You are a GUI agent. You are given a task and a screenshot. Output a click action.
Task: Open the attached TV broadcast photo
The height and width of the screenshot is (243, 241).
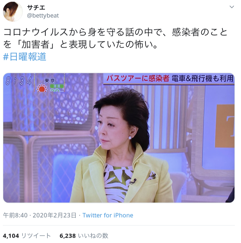[x=119, y=138]
